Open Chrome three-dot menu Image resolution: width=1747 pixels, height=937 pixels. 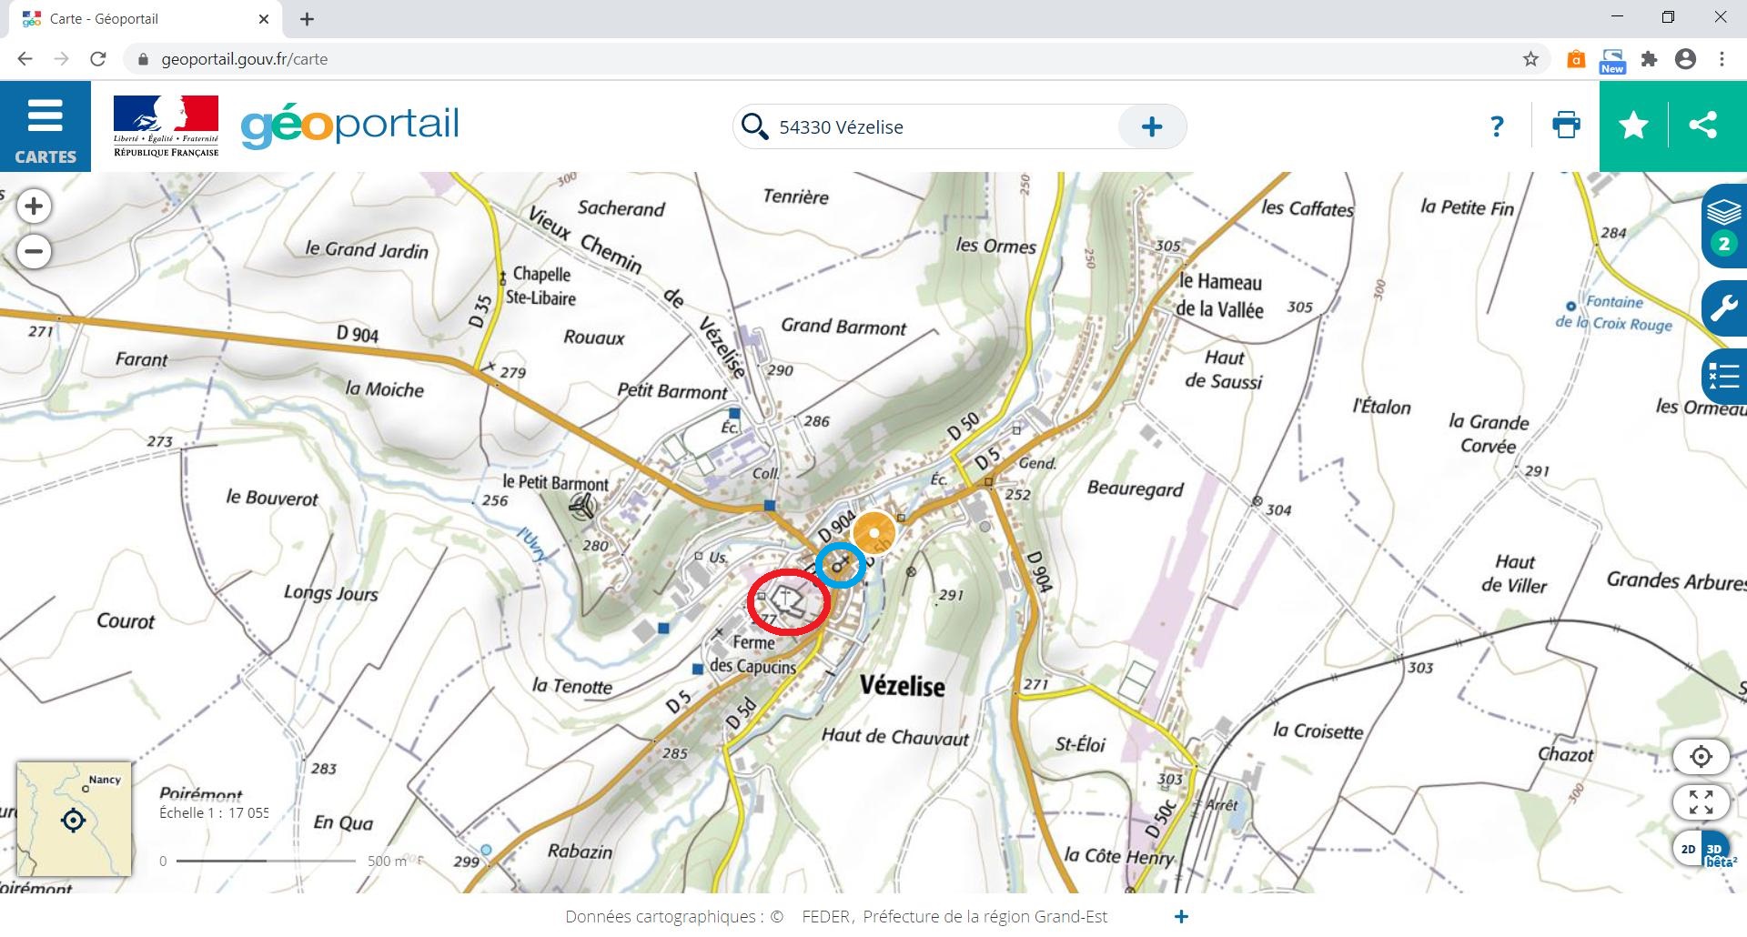1722,59
